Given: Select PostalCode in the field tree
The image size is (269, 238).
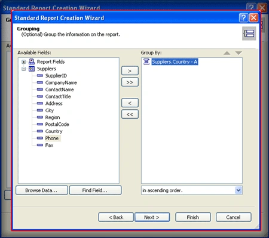Looking at the screenshot, I should coord(57,125).
